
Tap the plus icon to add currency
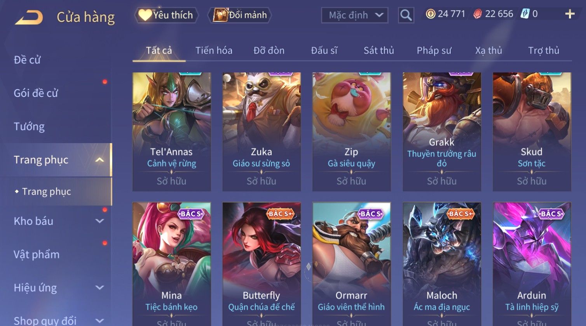[570, 14]
